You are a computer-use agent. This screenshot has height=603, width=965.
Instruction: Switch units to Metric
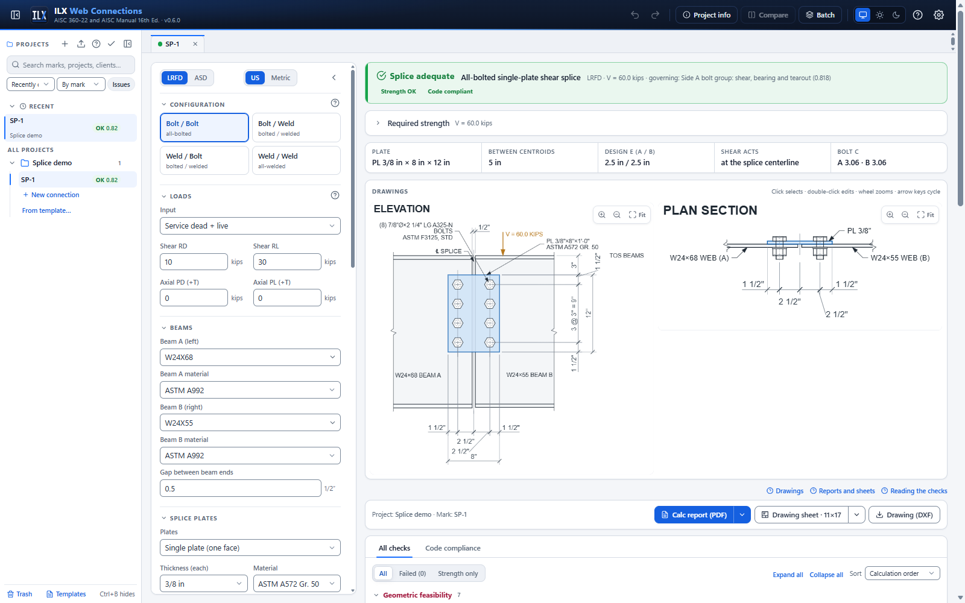coord(280,78)
